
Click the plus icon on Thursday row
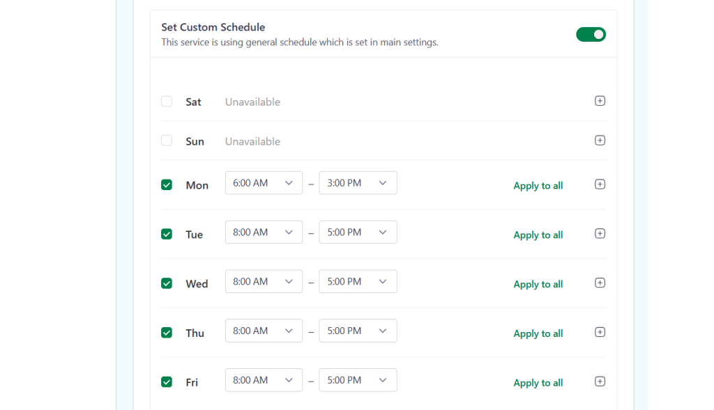(x=600, y=332)
